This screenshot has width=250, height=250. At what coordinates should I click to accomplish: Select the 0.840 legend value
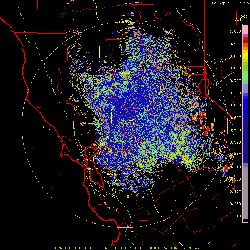pos(235,68)
